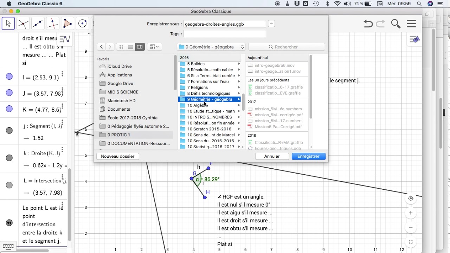Screen dimensions: 450x253
Task: Open options dots for segment j
Action: (x=62, y=122)
